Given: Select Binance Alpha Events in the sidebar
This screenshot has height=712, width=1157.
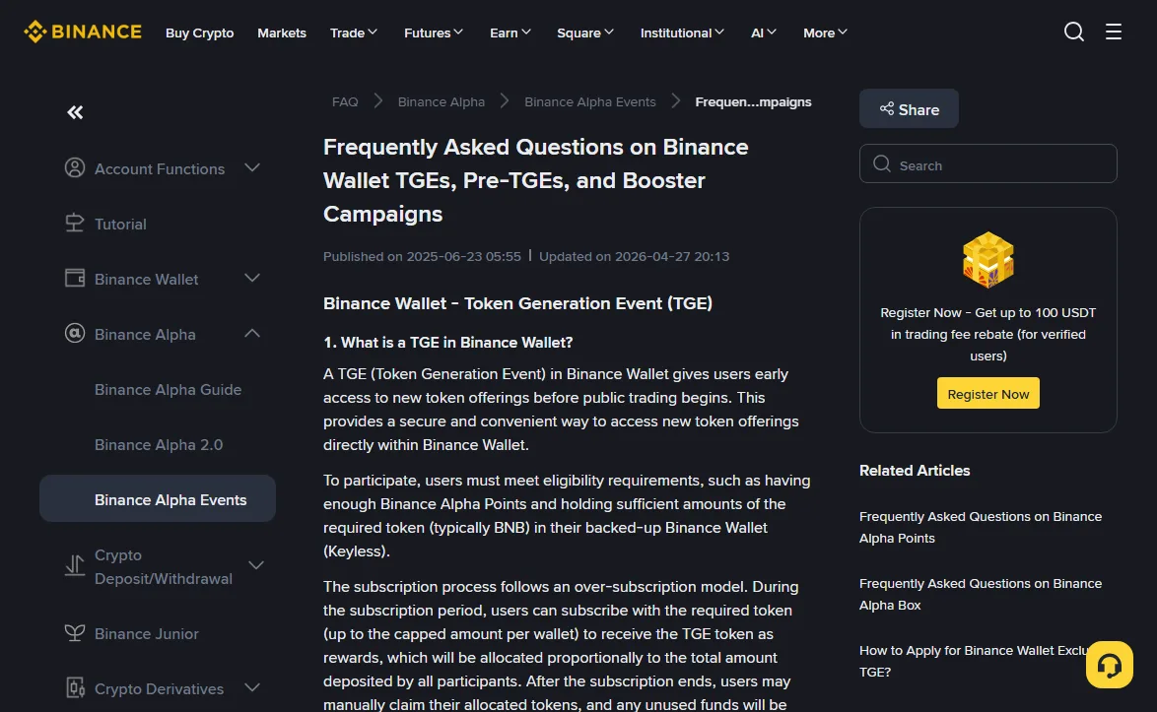Looking at the screenshot, I should (x=157, y=499).
